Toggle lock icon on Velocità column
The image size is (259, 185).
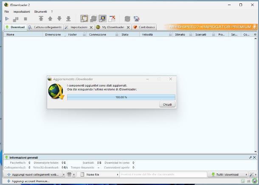[x=170, y=34]
